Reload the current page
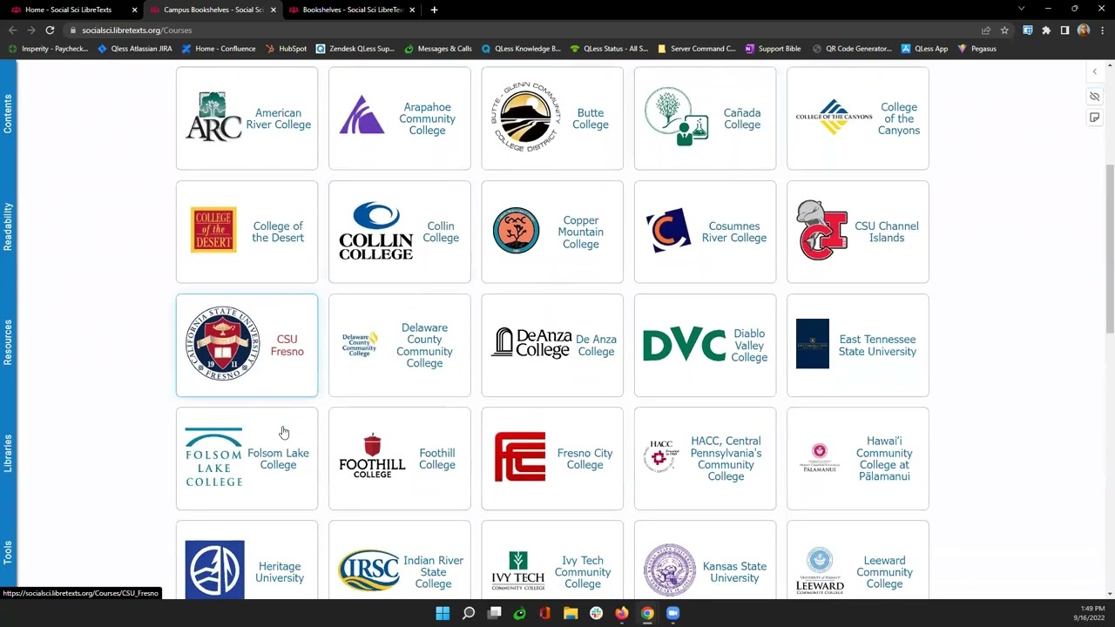Image resolution: width=1115 pixels, height=627 pixels. [50, 30]
